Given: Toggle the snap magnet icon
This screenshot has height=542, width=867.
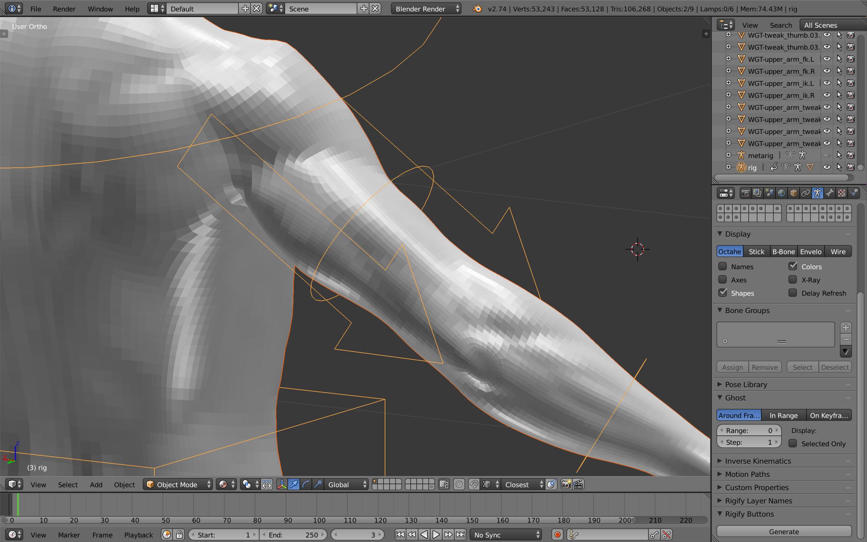Looking at the screenshot, I should coord(474,484).
